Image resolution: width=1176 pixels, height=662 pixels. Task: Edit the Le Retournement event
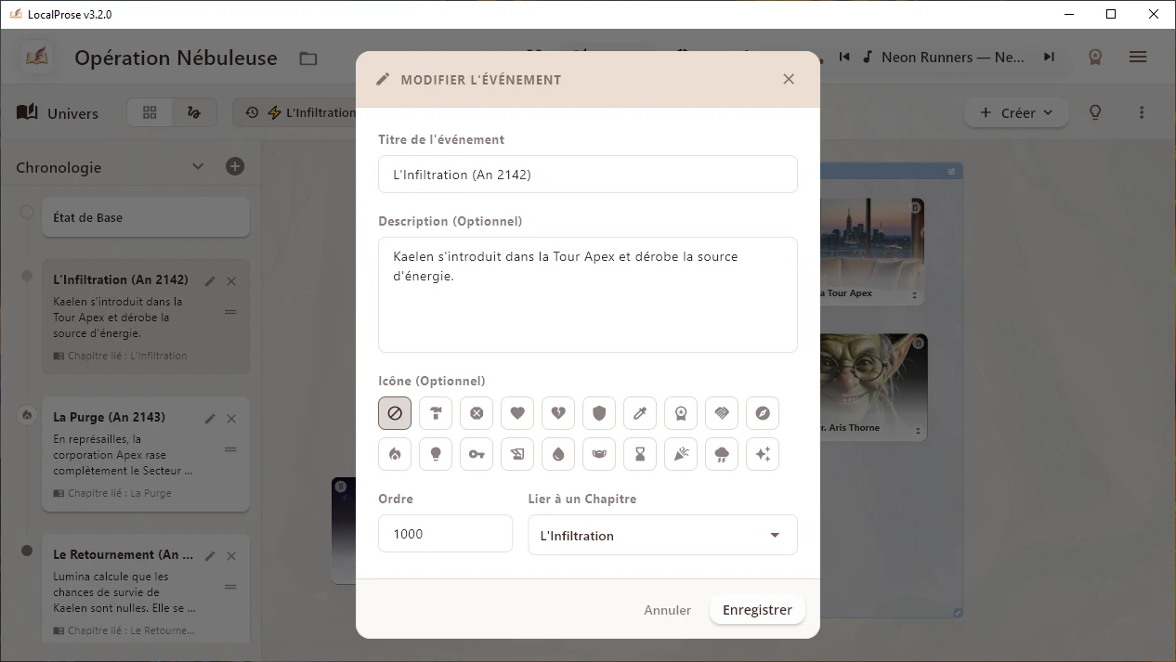210,556
